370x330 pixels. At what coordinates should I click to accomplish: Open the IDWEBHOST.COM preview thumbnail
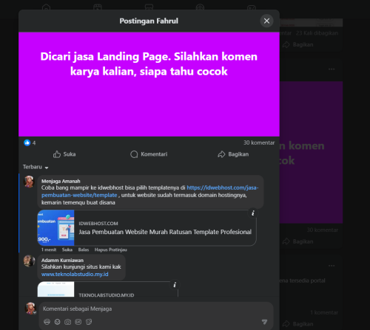[x=55, y=228]
